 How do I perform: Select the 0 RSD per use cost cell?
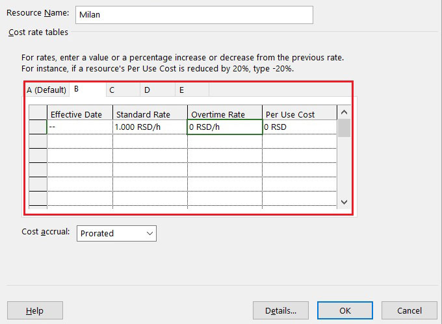[300, 127]
